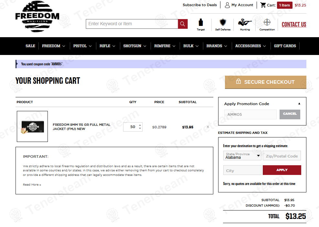Click the 9MM ammo product thumbnail
This screenshot has height=227, width=319.
(32, 126)
